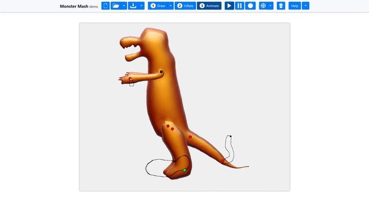
Task: Select the red control point on hand
Action: [x=130, y=79]
